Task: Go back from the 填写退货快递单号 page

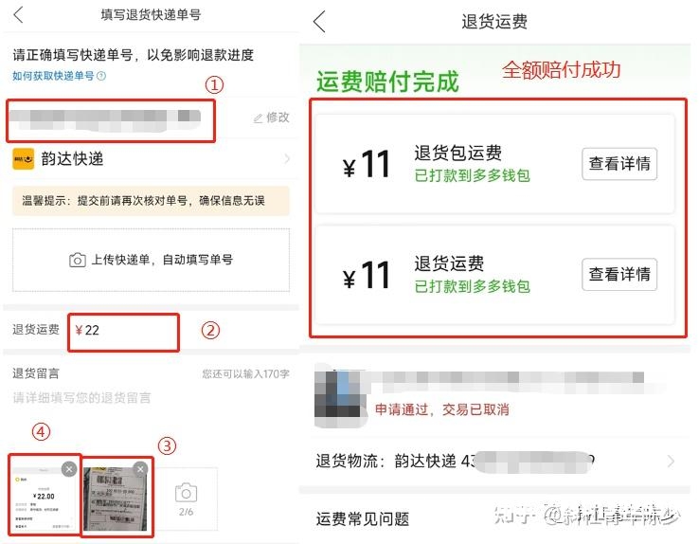Action: [x=19, y=15]
